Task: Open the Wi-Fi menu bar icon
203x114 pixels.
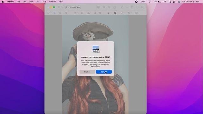Action: [x=165, y=2]
